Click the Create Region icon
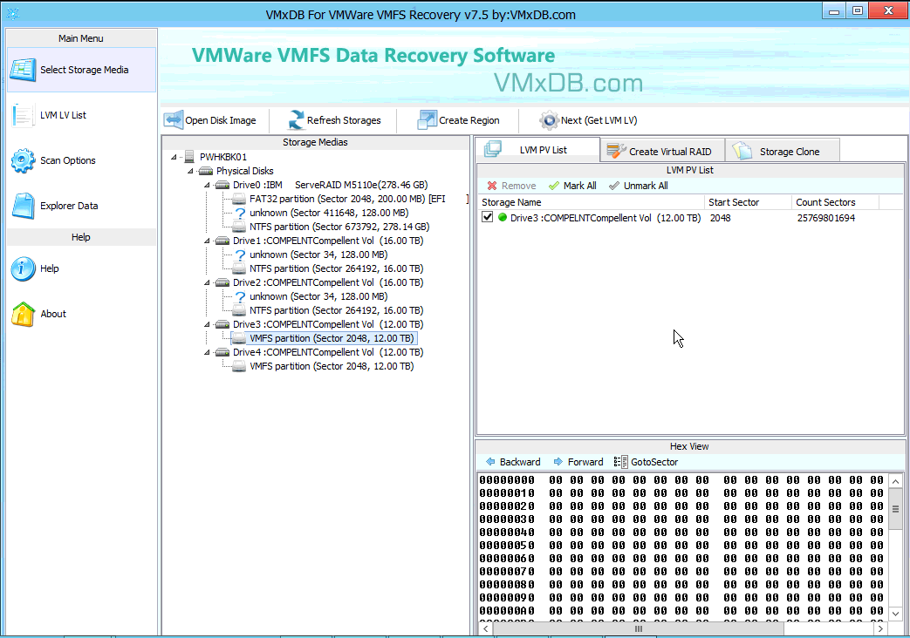 pos(428,120)
